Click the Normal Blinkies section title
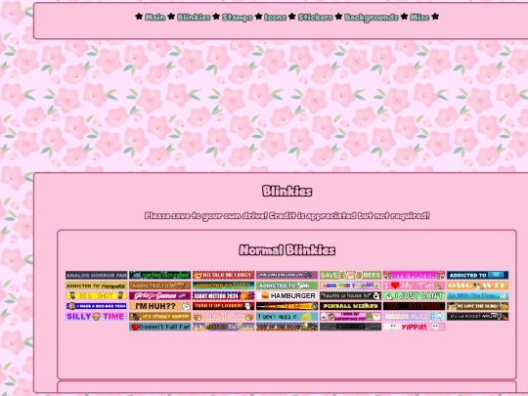 click(x=286, y=250)
